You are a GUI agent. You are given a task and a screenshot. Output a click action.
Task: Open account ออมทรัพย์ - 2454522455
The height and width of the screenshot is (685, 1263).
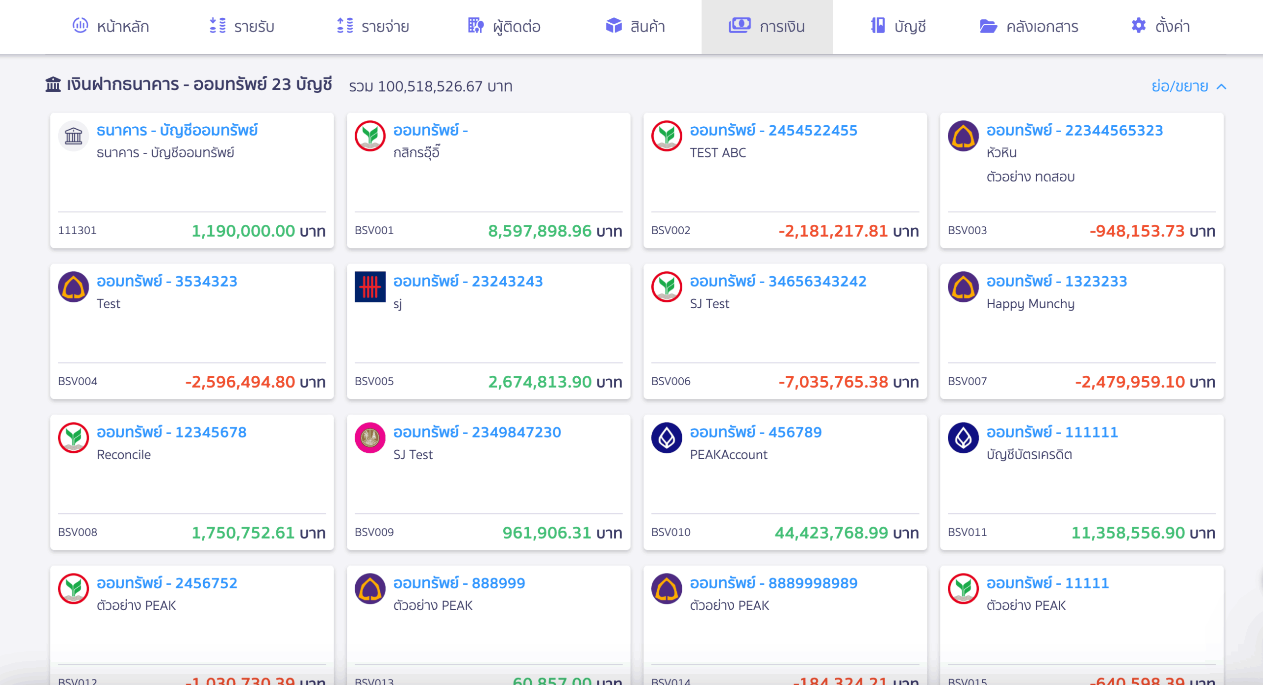[x=773, y=130]
